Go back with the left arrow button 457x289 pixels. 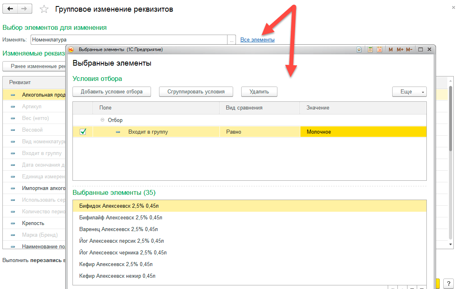(x=10, y=9)
